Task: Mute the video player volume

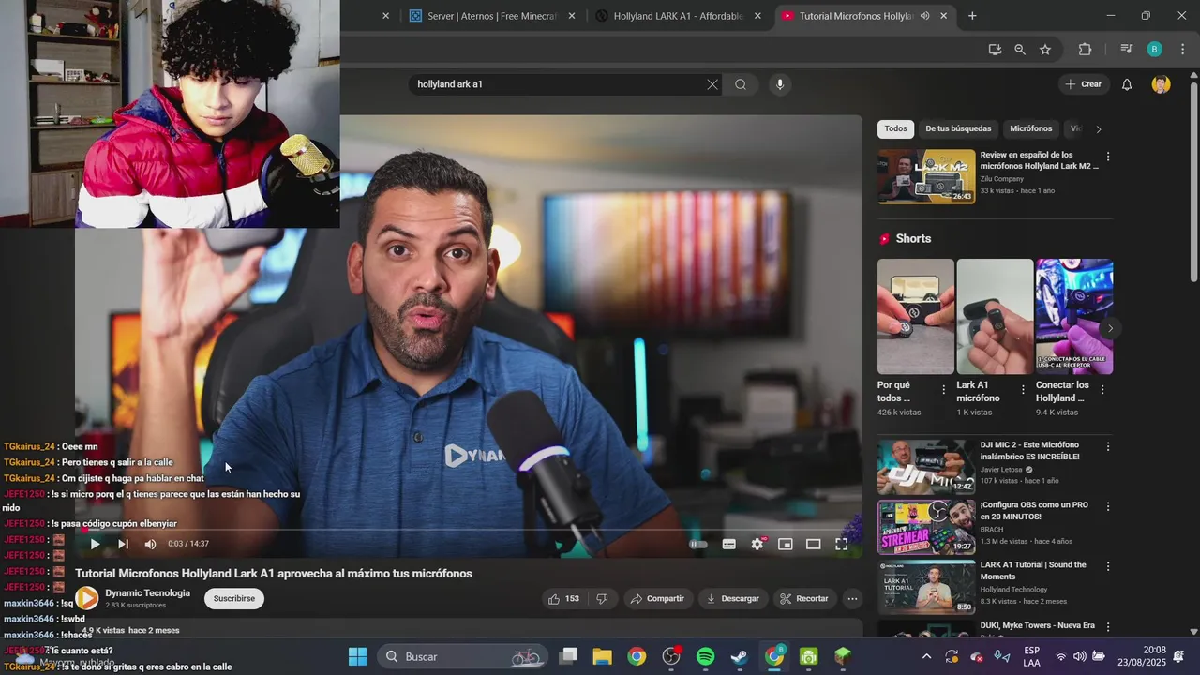Action: click(x=150, y=544)
